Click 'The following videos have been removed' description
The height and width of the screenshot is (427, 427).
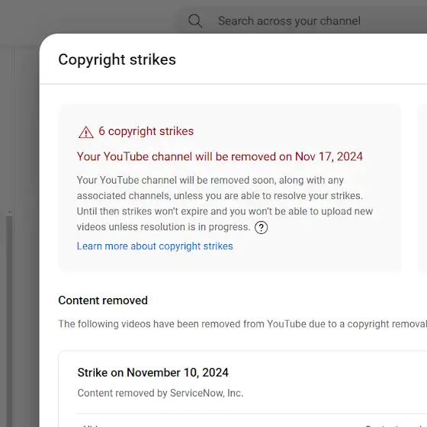[242, 324]
